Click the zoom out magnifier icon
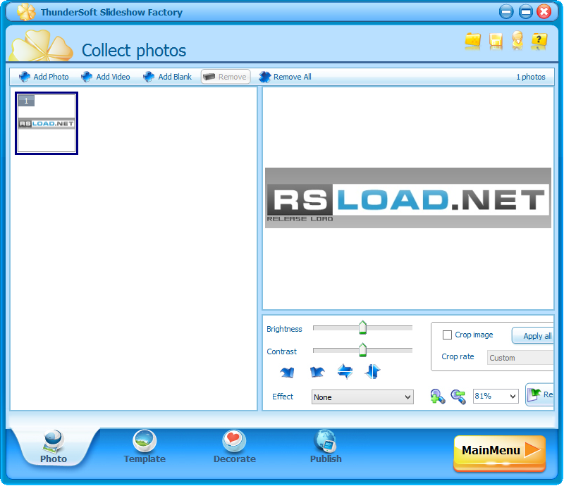The height and width of the screenshot is (486, 564). point(458,397)
